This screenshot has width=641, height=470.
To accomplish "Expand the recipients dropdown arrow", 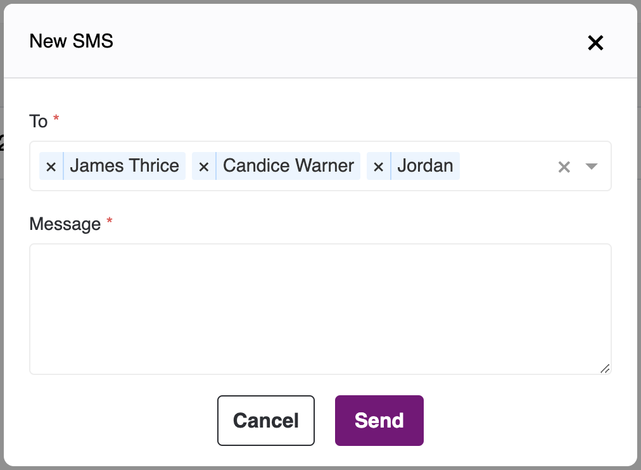I will tap(592, 167).
